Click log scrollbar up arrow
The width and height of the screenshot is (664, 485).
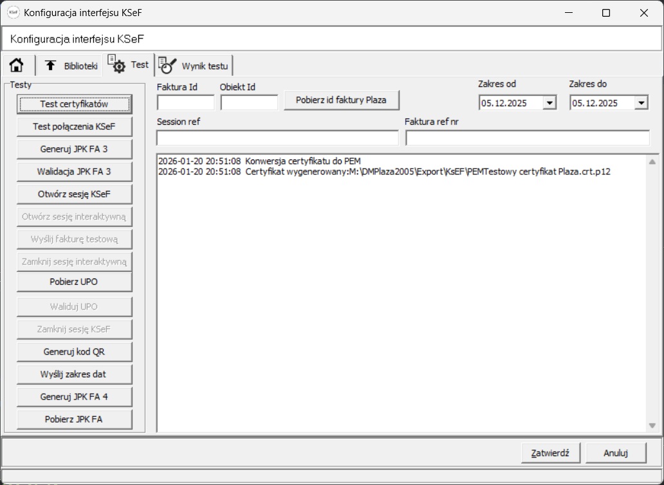pyautogui.click(x=652, y=161)
